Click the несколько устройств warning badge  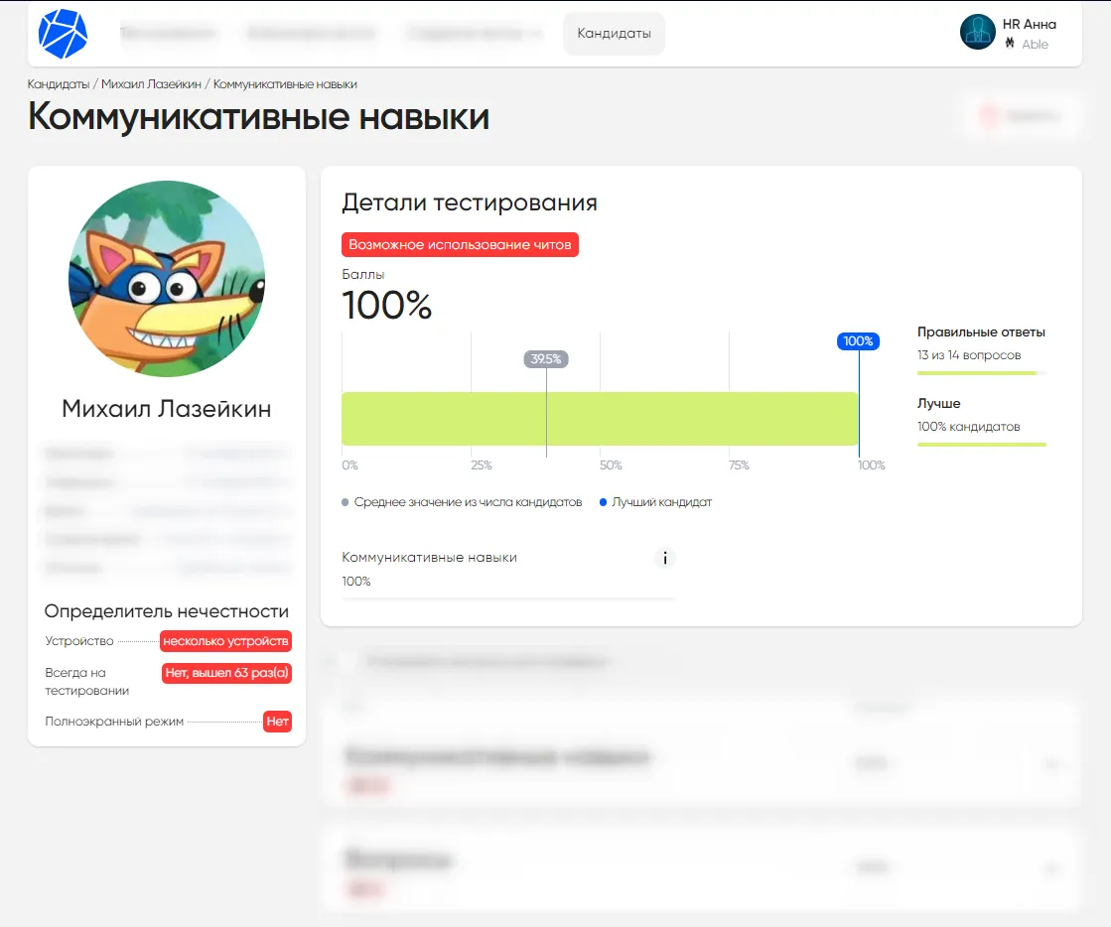tap(226, 641)
